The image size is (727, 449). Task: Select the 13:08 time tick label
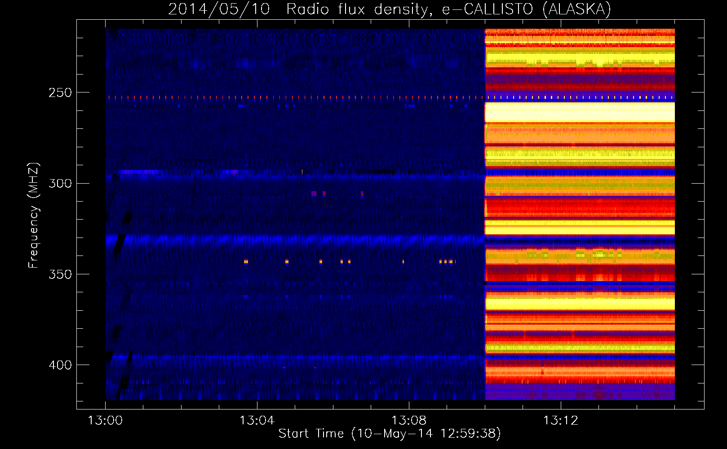click(409, 421)
